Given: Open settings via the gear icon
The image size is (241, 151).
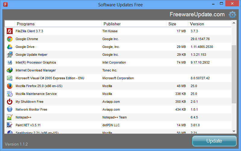Looking at the screenshot, I should click(232, 14).
